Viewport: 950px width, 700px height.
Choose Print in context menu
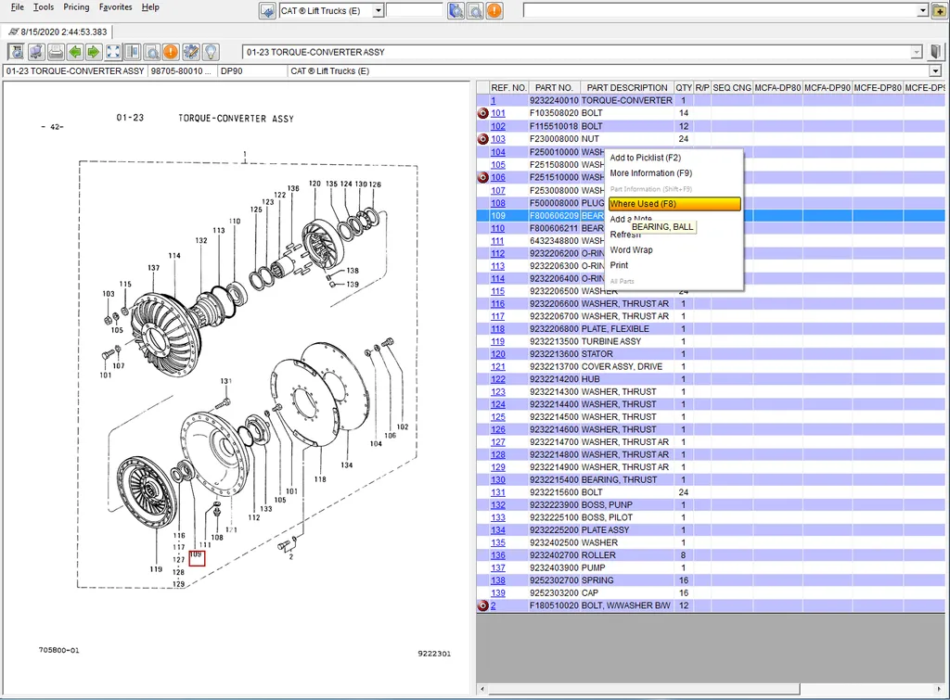[x=619, y=265]
